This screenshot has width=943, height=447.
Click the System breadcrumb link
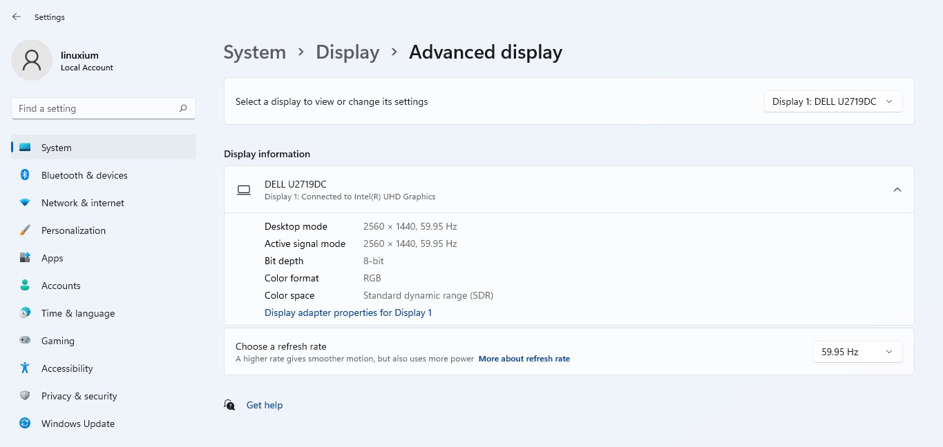255,52
